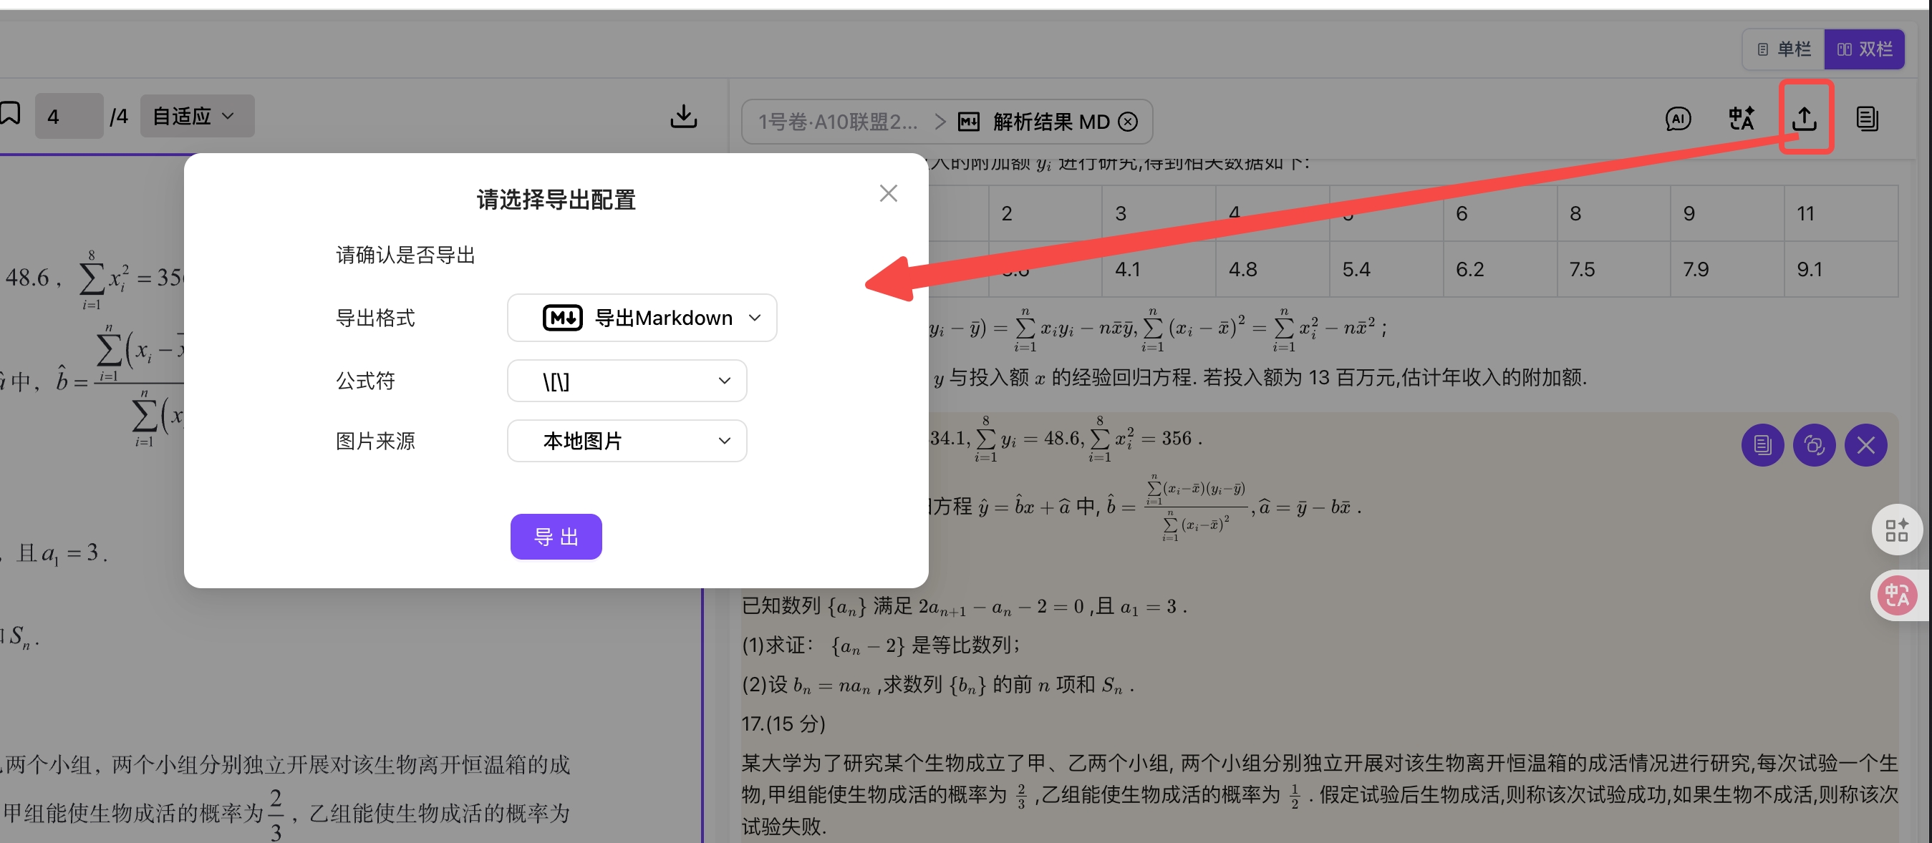Viewport: 1932px width, 843px height.
Task: Click the 请确认是否导出 text in dialog
Action: coord(405,255)
